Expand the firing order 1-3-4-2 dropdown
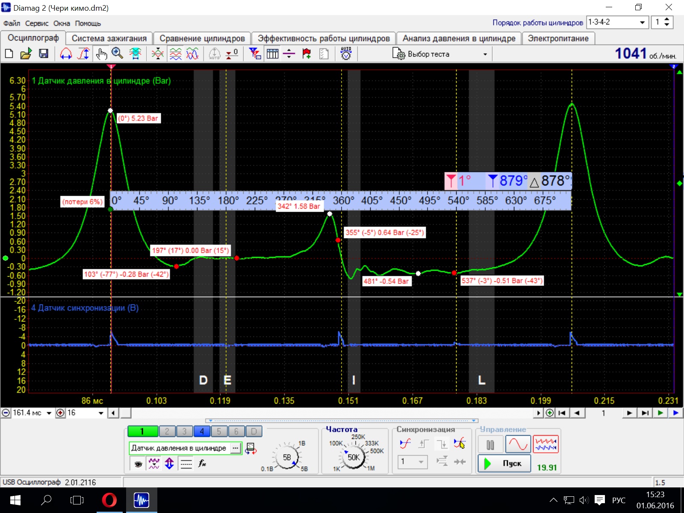Viewport: 684px width, 513px height. 642,22
